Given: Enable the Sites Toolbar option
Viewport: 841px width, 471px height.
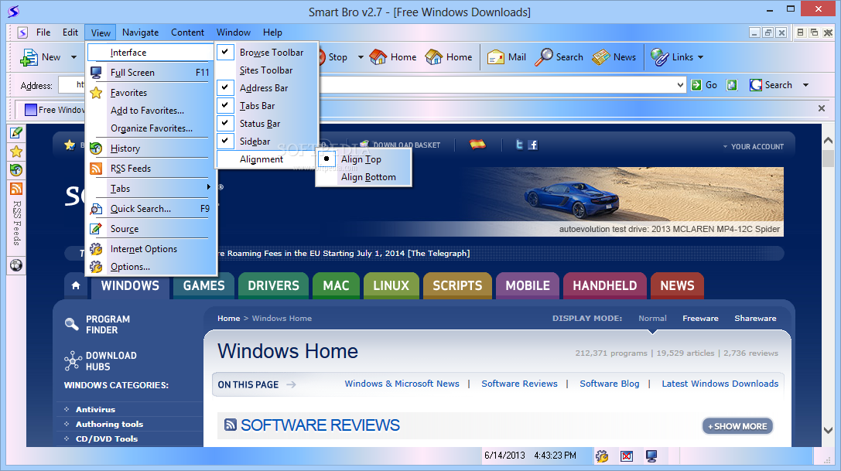Looking at the screenshot, I should [x=268, y=70].
